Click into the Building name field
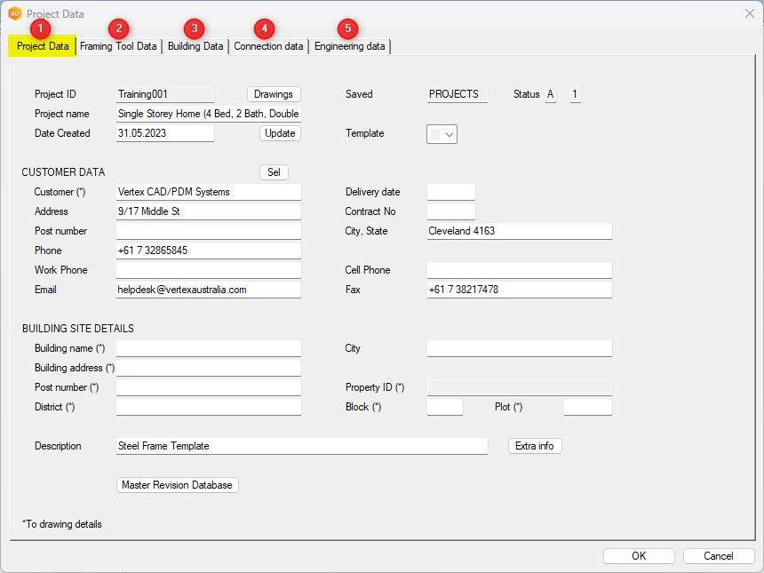The image size is (764, 573). [209, 348]
